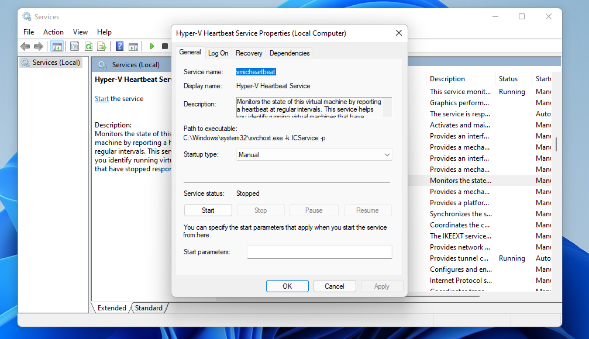Click the highlighted vmicheartbeat service name

coord(256,72)
